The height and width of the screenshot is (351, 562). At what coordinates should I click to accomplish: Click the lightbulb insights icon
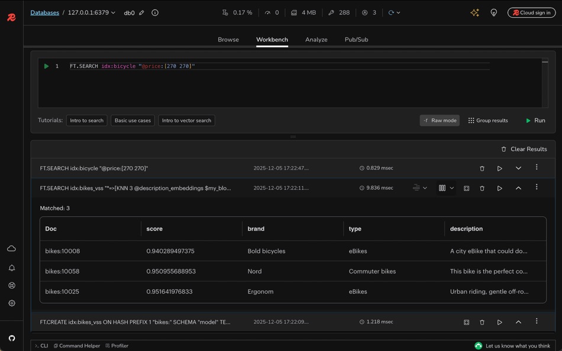(494, 12)
